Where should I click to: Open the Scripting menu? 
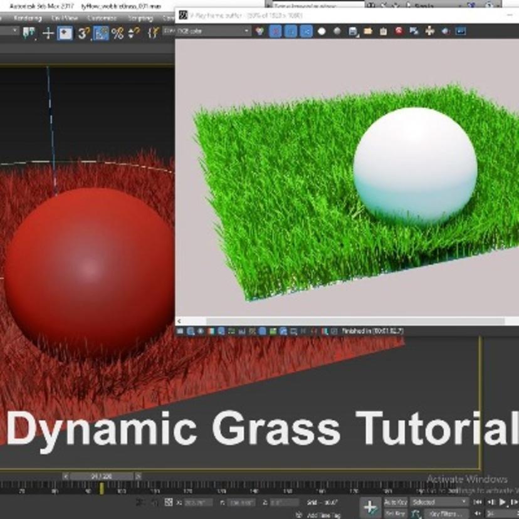[x=140, y=18]
